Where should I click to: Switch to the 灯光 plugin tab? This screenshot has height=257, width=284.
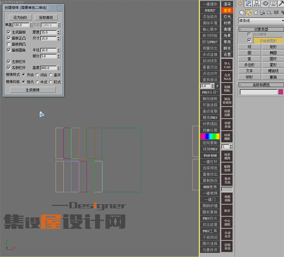tap(227, 17)
